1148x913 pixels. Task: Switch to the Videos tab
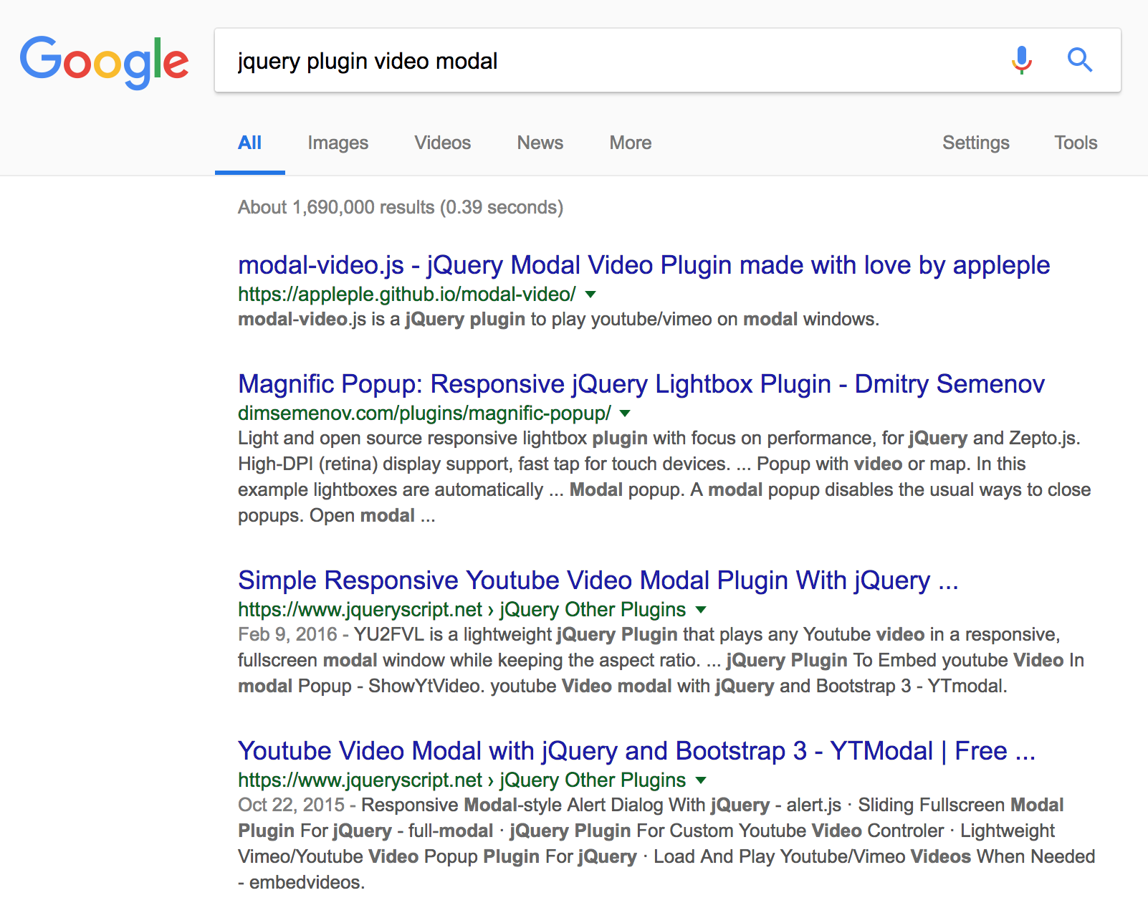[443, 143]
